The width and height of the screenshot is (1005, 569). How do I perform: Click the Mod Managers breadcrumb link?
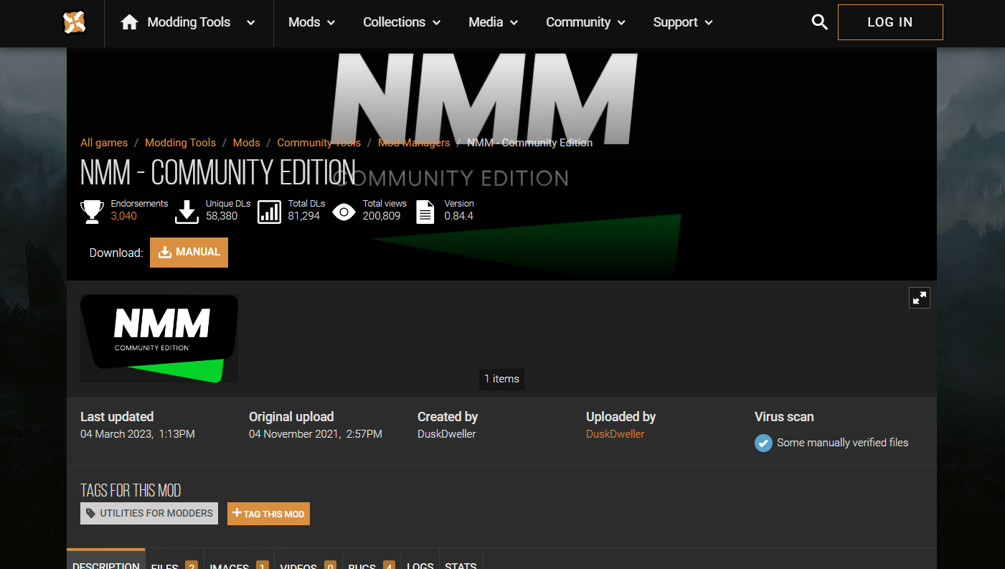click(x=414, y=143)
